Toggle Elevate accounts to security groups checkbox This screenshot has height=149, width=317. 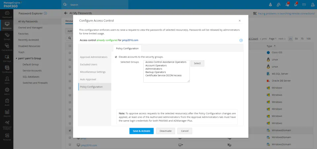[x=116, y=57]
